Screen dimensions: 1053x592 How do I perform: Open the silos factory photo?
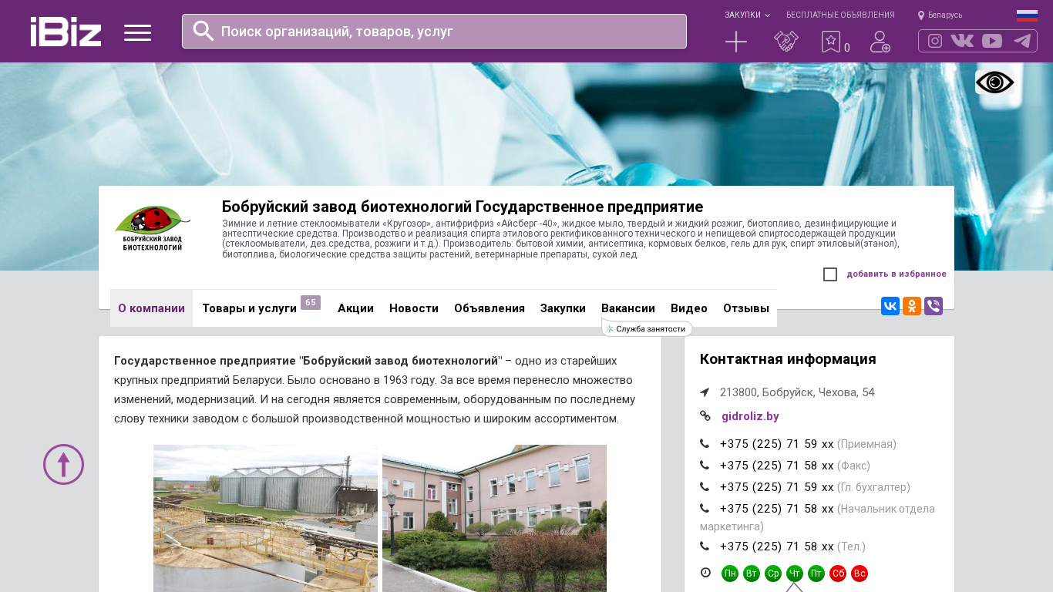click(x=265, y=518)
